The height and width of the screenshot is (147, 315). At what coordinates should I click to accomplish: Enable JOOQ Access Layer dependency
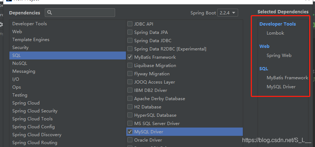pyautogui.click(x=130, y=82)
